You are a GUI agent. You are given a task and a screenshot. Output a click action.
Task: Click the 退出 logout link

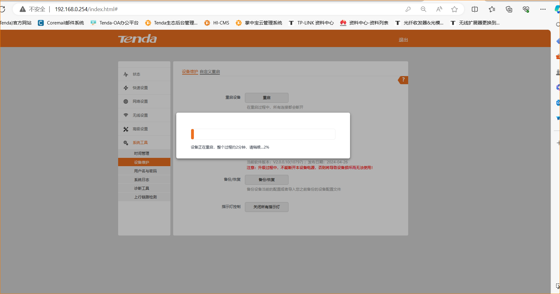[x=403, y=40]
